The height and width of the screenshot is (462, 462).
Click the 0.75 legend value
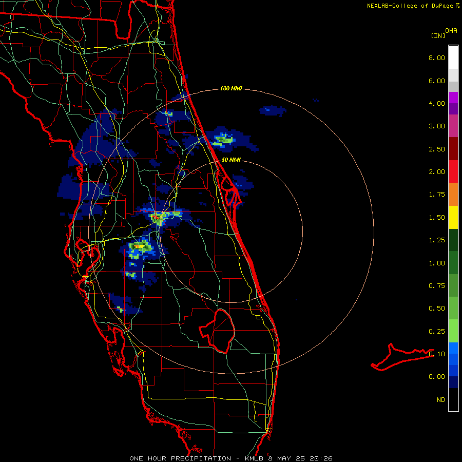click(x=437, y=286)
